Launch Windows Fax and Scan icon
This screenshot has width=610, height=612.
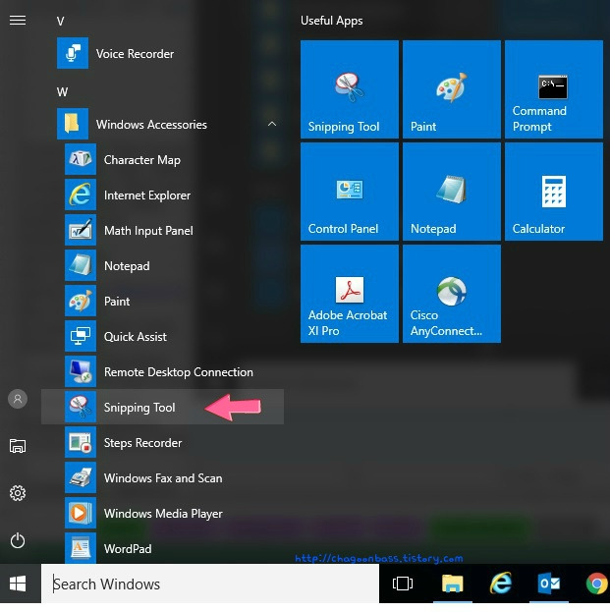click(x=81, y=477)
